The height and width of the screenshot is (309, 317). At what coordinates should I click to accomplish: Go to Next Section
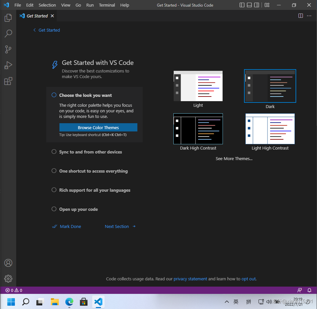(x=120, y=226)
